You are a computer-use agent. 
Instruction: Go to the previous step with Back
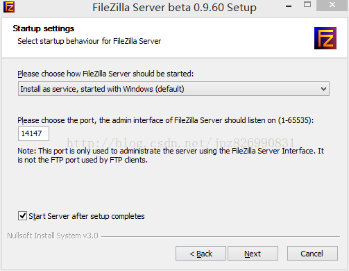pyautogui.click(x=201, y=254)
